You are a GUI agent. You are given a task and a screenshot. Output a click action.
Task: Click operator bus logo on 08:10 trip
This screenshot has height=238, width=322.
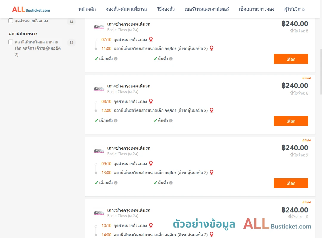coord(99,89)
